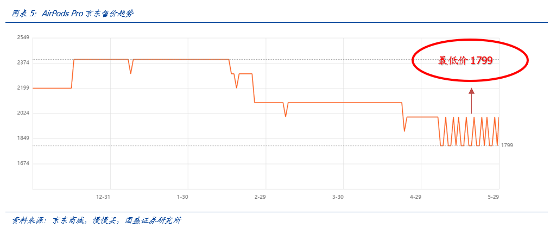Click the 资料来源 source footnote text

(x=97, y=220)
